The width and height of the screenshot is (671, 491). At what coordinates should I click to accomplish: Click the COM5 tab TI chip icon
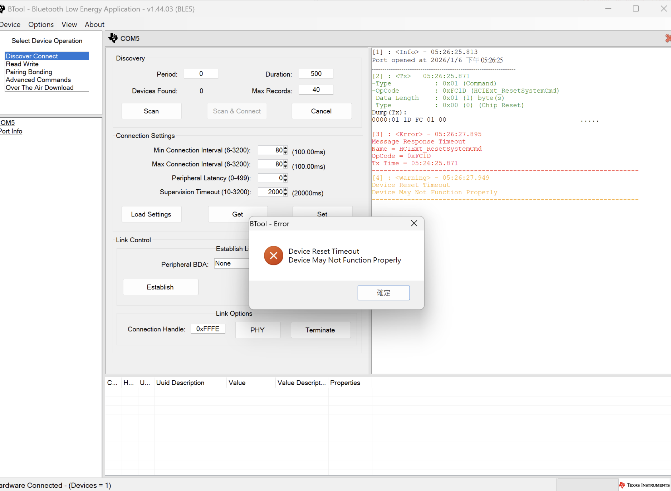[113, 38]
